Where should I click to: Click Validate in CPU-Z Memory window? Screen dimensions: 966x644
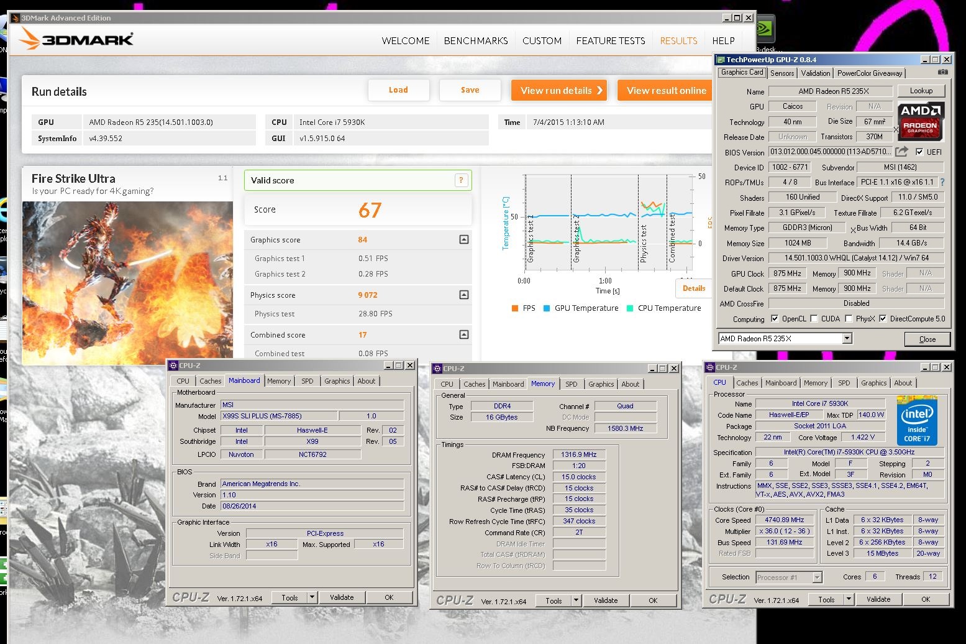click(606, 600)
